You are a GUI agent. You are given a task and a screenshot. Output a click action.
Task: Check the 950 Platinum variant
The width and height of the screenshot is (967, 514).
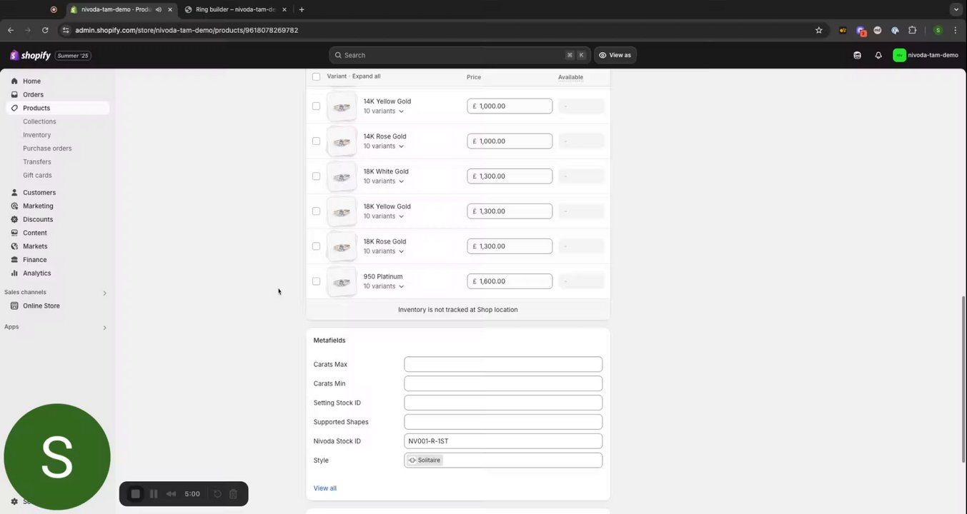pos(316,281)
